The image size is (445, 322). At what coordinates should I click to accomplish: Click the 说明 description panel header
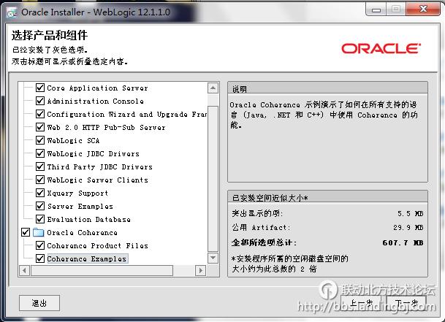[x=327, y=88]
